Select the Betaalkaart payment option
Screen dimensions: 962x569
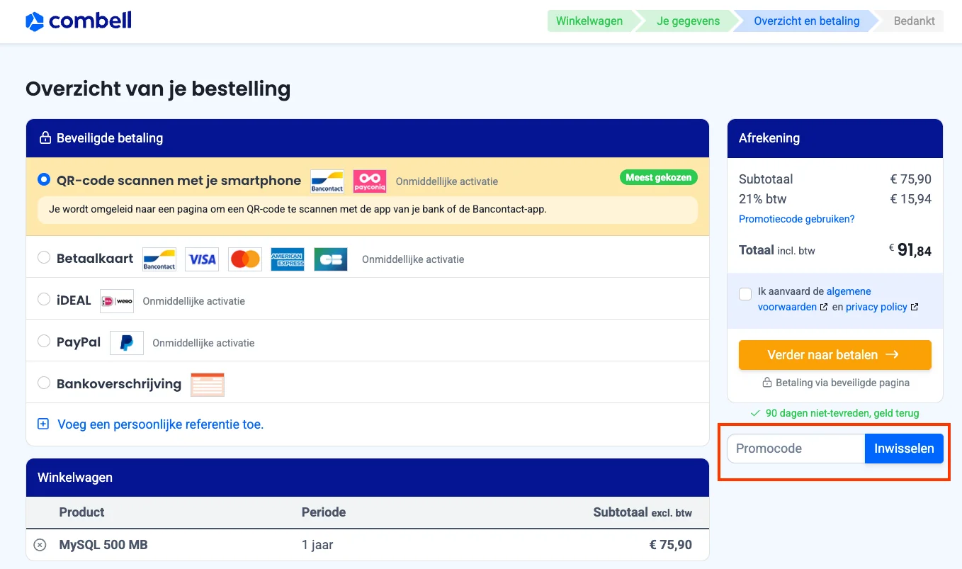43,259
